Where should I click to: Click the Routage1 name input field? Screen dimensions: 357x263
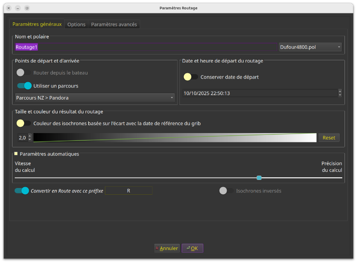[x=146, y=47]
